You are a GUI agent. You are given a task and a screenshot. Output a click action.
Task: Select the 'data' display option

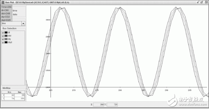pyautogui.click(x=15, y=15)
